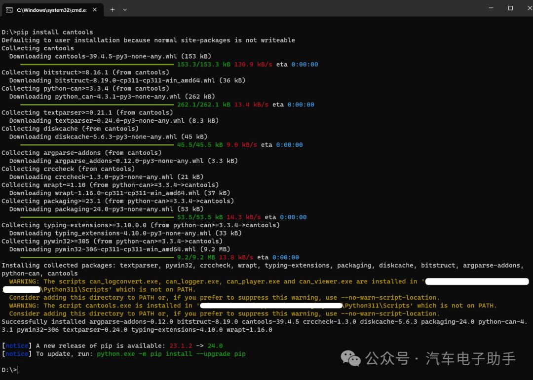
Task: Click the textparser-0.24.0 download line
Action: click(x=114, y=121)
